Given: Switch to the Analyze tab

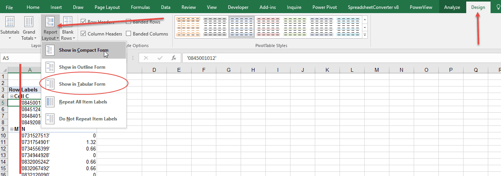Looking at the screenshot, I should 452,7.
